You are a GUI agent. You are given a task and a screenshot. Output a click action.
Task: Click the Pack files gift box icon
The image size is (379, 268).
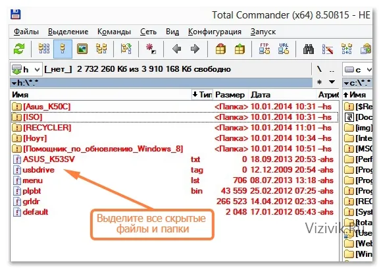(220, 49)
